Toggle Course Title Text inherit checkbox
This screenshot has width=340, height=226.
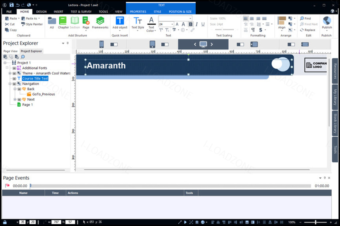tap(14, 79)
